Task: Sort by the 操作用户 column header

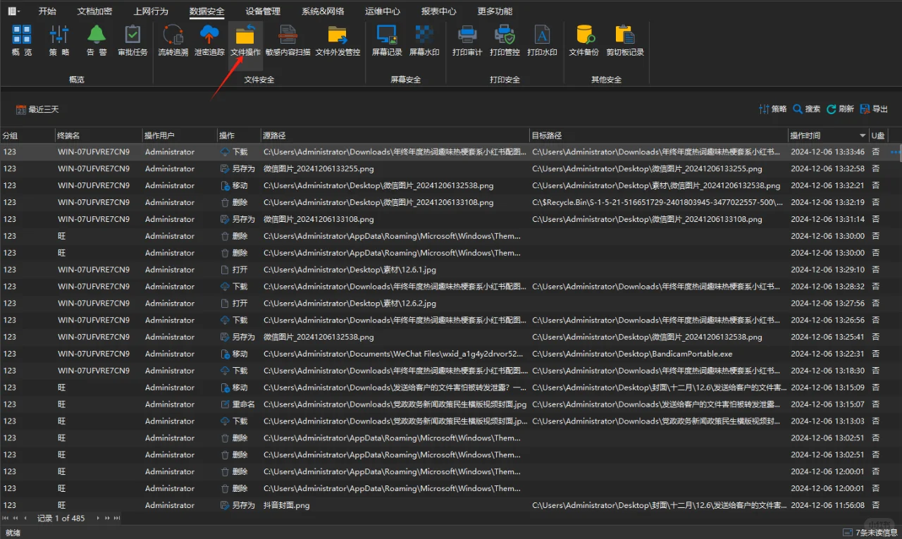Action: coord(180,135)
